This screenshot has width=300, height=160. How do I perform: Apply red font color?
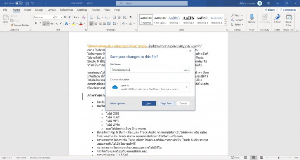[81, 24]
